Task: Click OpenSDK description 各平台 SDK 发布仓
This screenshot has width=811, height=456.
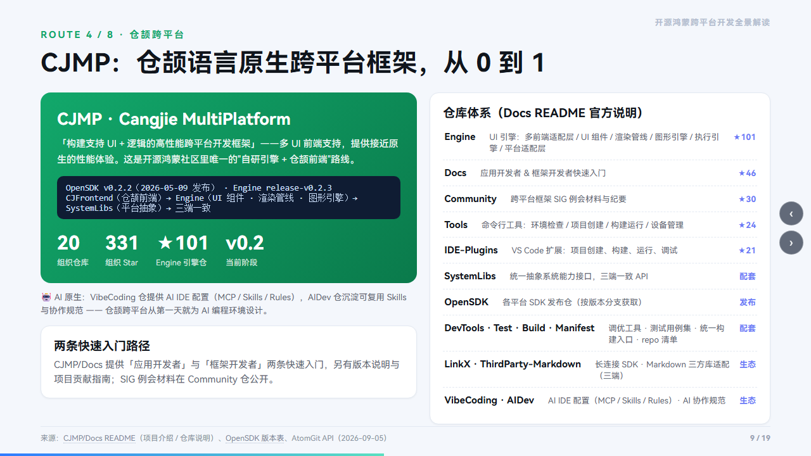Action: (x=572, y=302)
